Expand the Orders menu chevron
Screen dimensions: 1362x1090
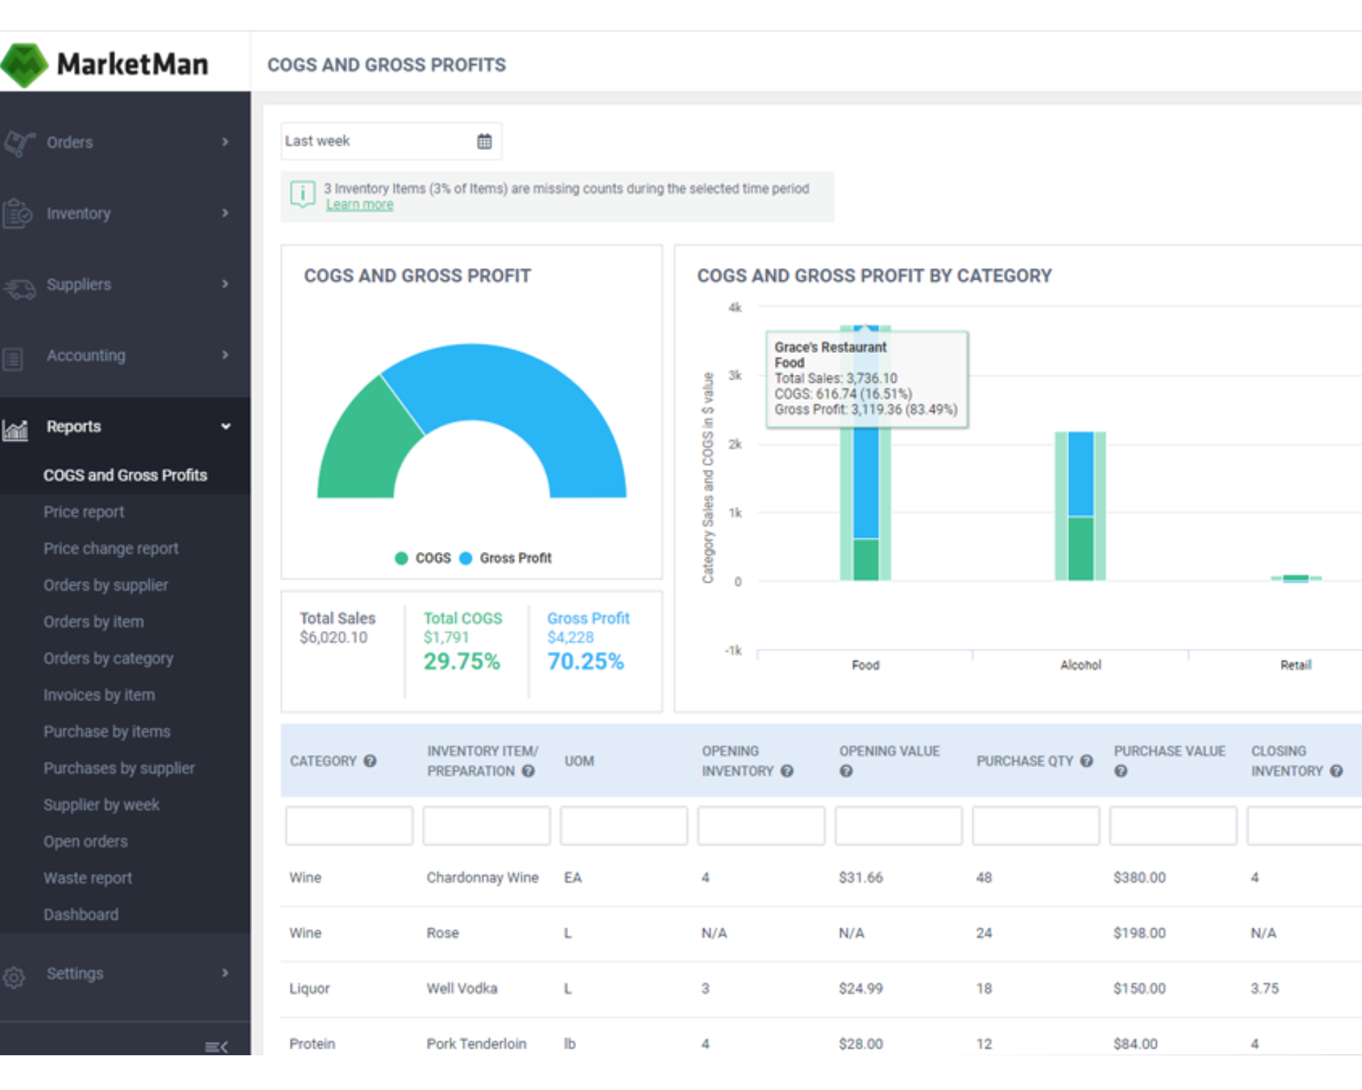tap(225, 142)
